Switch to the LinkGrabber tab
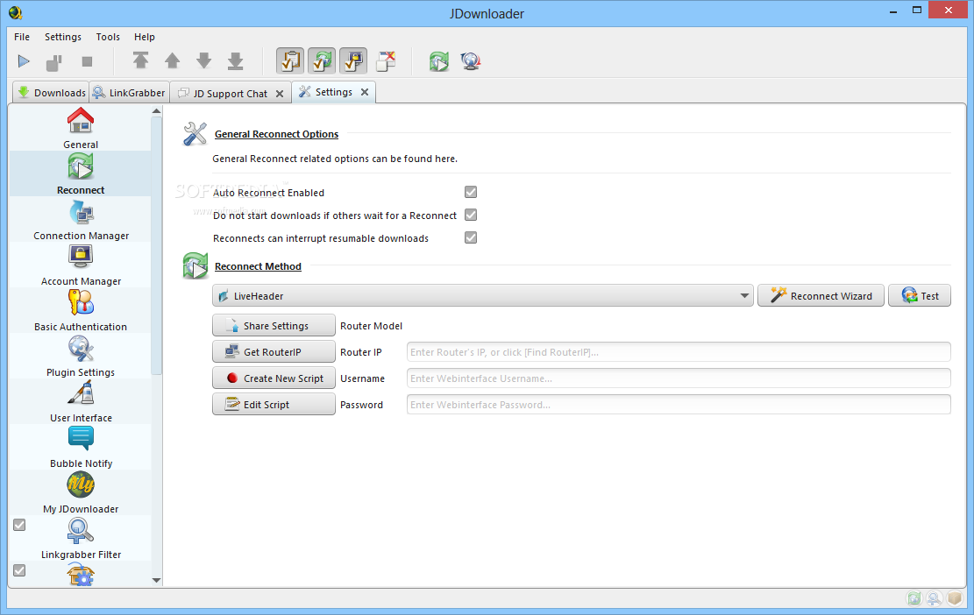This screenshot has height=615, width=974. click(x=129, y=93)
